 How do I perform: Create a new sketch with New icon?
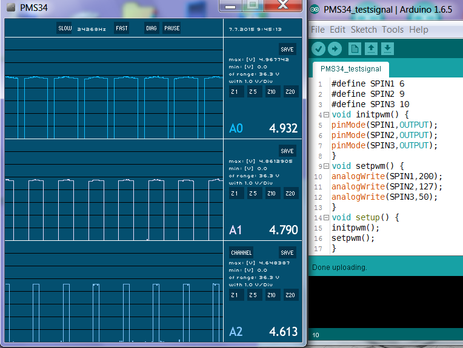[x=355, y=49]
